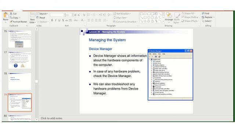
Task: Click the thumbnail pane scroll up arrow
Action: click(37, 29)
